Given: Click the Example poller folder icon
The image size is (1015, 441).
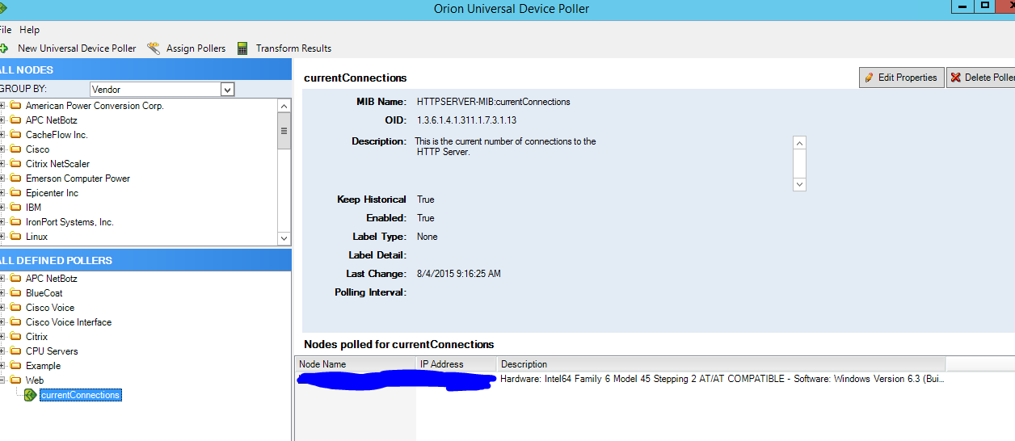Looking at the screenshot, I should 15,366.
